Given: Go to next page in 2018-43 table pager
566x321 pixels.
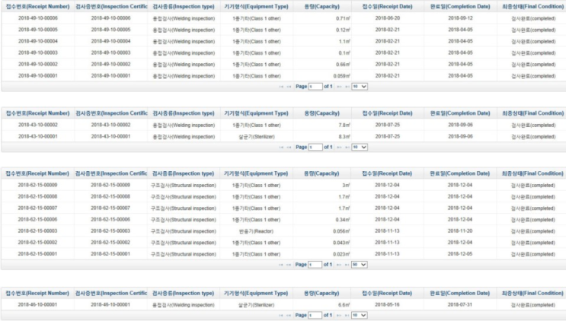Looking at the screenshot, I should (x=339, y=148).
